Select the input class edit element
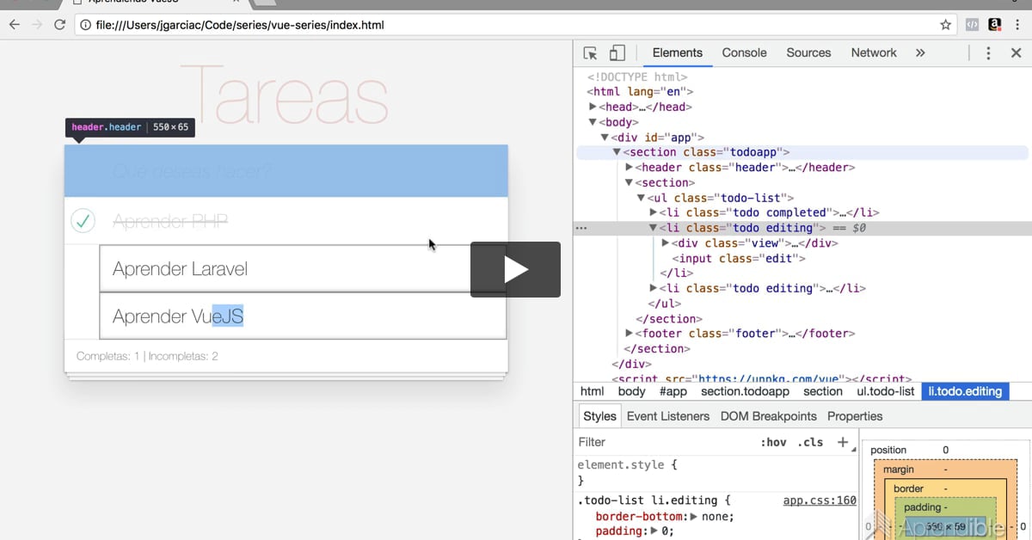 (739, 258)
